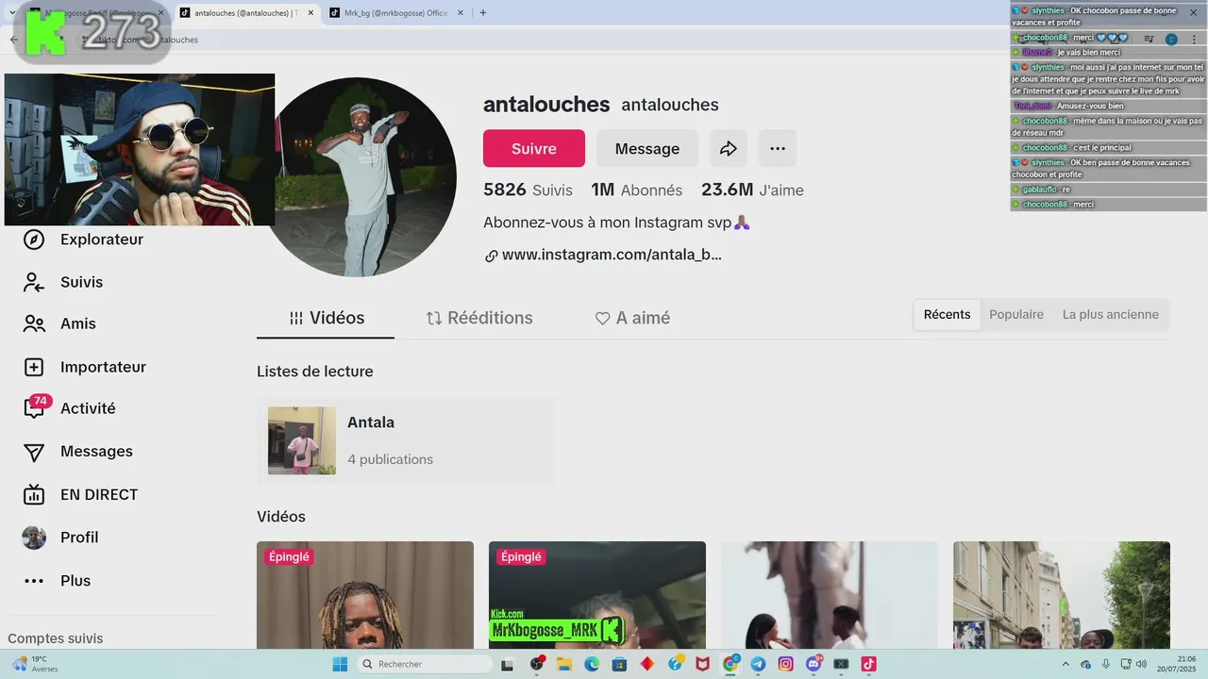The height and width of the screenshot is (679, 1208).
Task: Click the Rechercher taskbar search field
Action: coord(427,664)
